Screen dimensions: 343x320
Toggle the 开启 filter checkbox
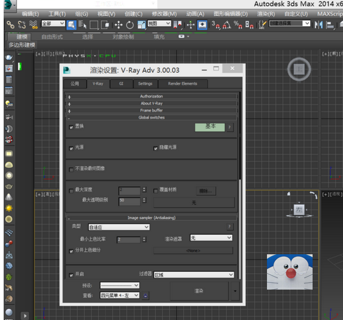[71, 275]
